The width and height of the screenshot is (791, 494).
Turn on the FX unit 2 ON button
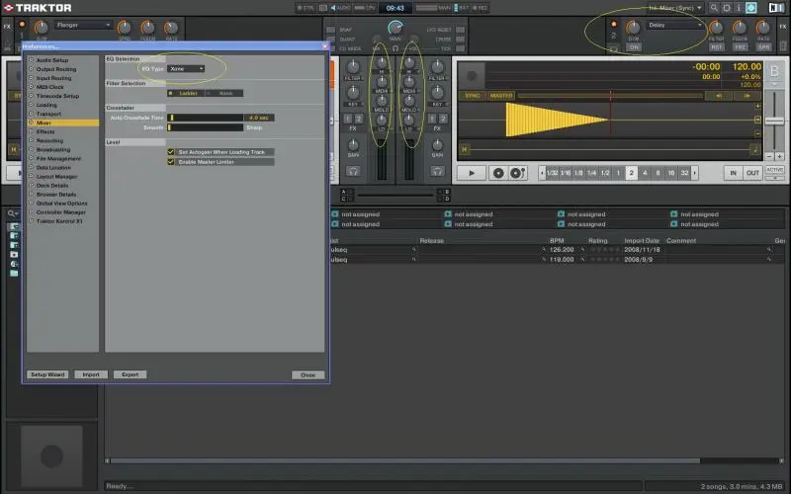[634, 46]
